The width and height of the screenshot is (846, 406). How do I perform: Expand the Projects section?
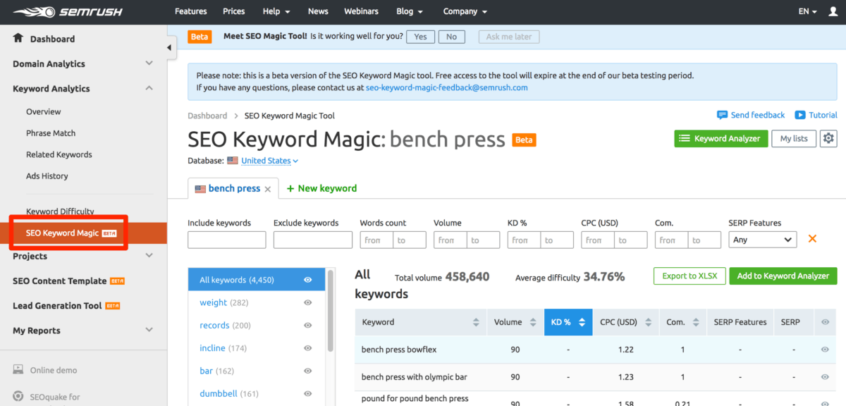coord(149,256)
